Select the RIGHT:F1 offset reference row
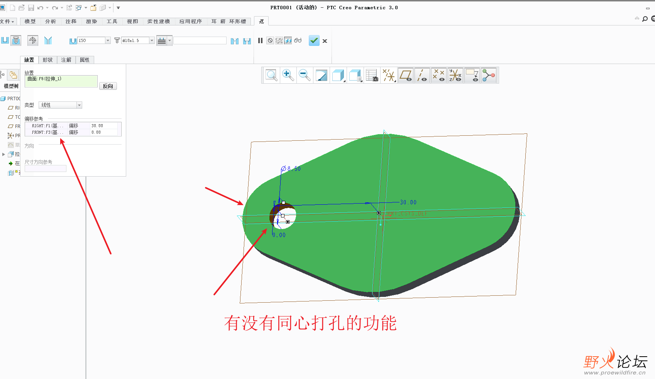The height and width of the screenshot is (379, 655). pos(48,126)
